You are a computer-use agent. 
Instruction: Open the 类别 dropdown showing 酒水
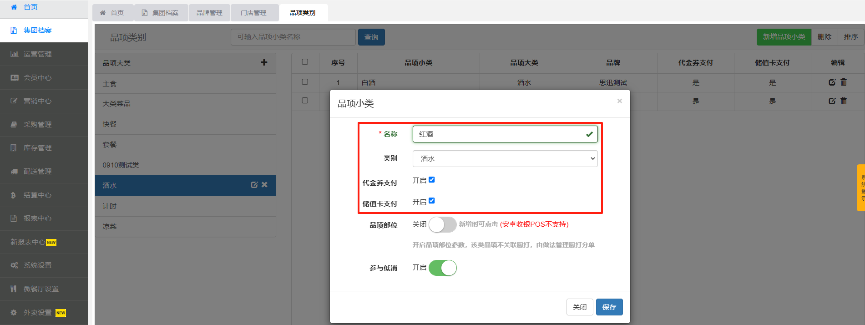point(505,158)
